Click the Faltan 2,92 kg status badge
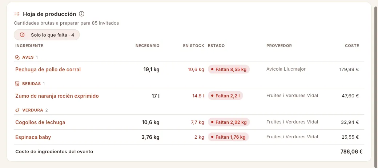The height and width of the screenshot is (168, 378). 229,122
